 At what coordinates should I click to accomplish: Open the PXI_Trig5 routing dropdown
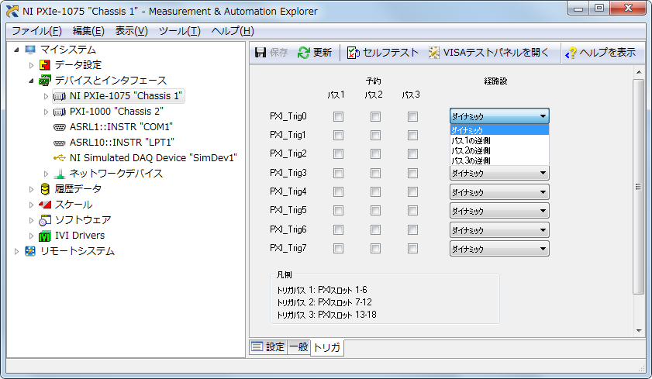click(x=499, y=211)
